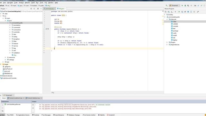Collapse all icon in Project panel header
Image resolution: width=206 pixels, height=116 pixels.
coord(34,9)
